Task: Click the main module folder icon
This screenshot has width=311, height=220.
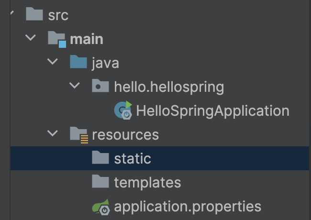Action: tap(57, 38)
